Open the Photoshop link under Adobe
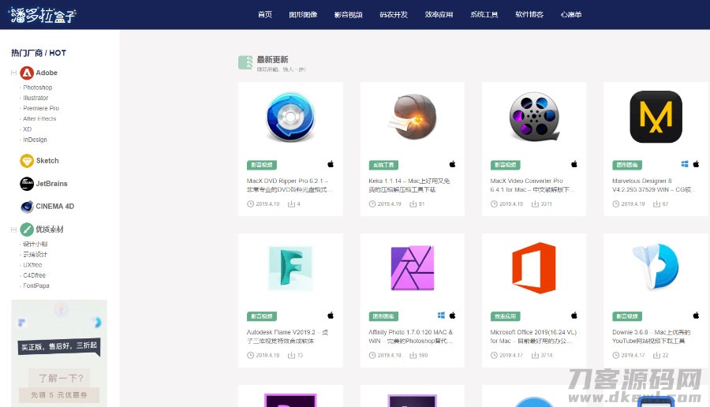 click(37, 88)
